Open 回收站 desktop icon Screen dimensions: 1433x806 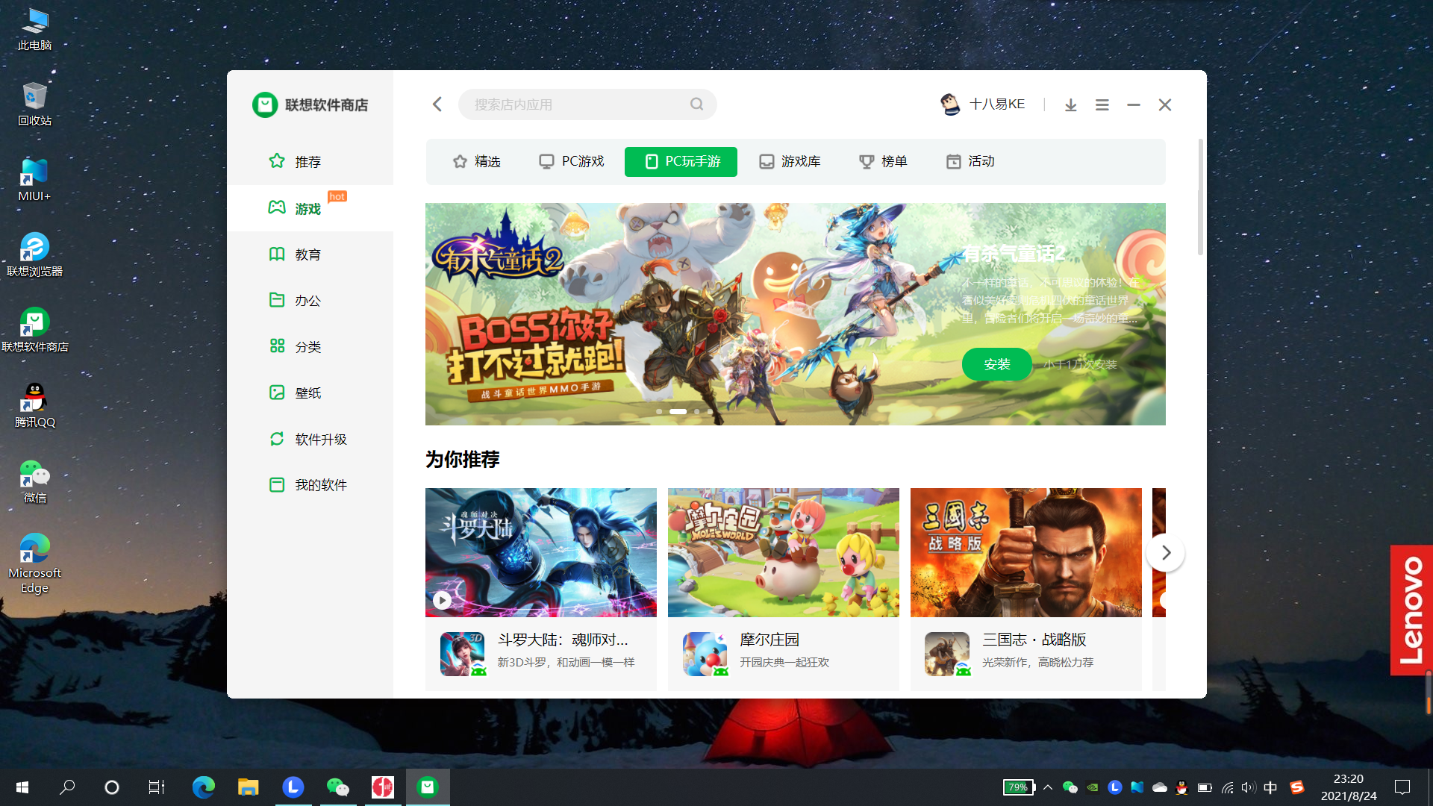(x=34, y=104)
